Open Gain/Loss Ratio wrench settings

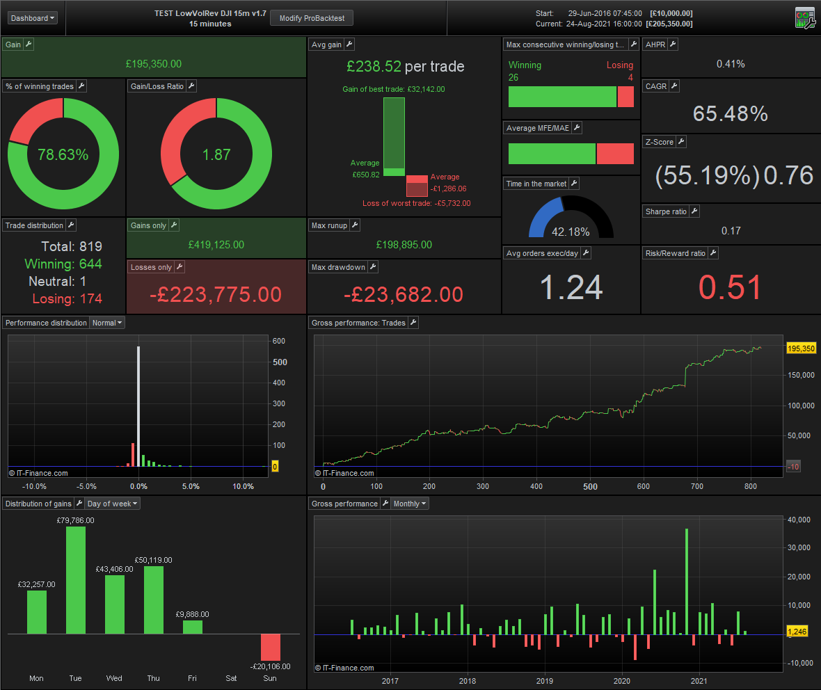tap(191, 86)
